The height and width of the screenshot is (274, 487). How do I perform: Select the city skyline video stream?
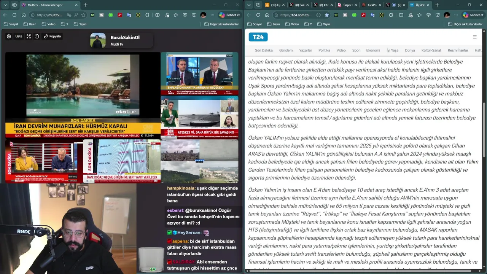click(199, 161)
